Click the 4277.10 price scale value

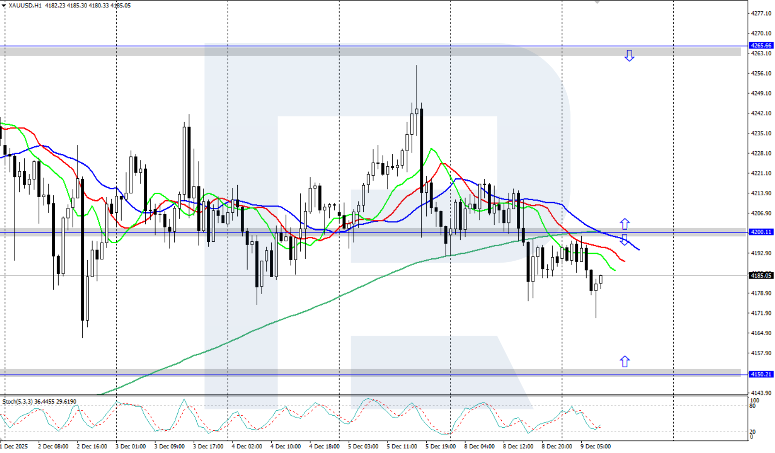tap(760, 14)
